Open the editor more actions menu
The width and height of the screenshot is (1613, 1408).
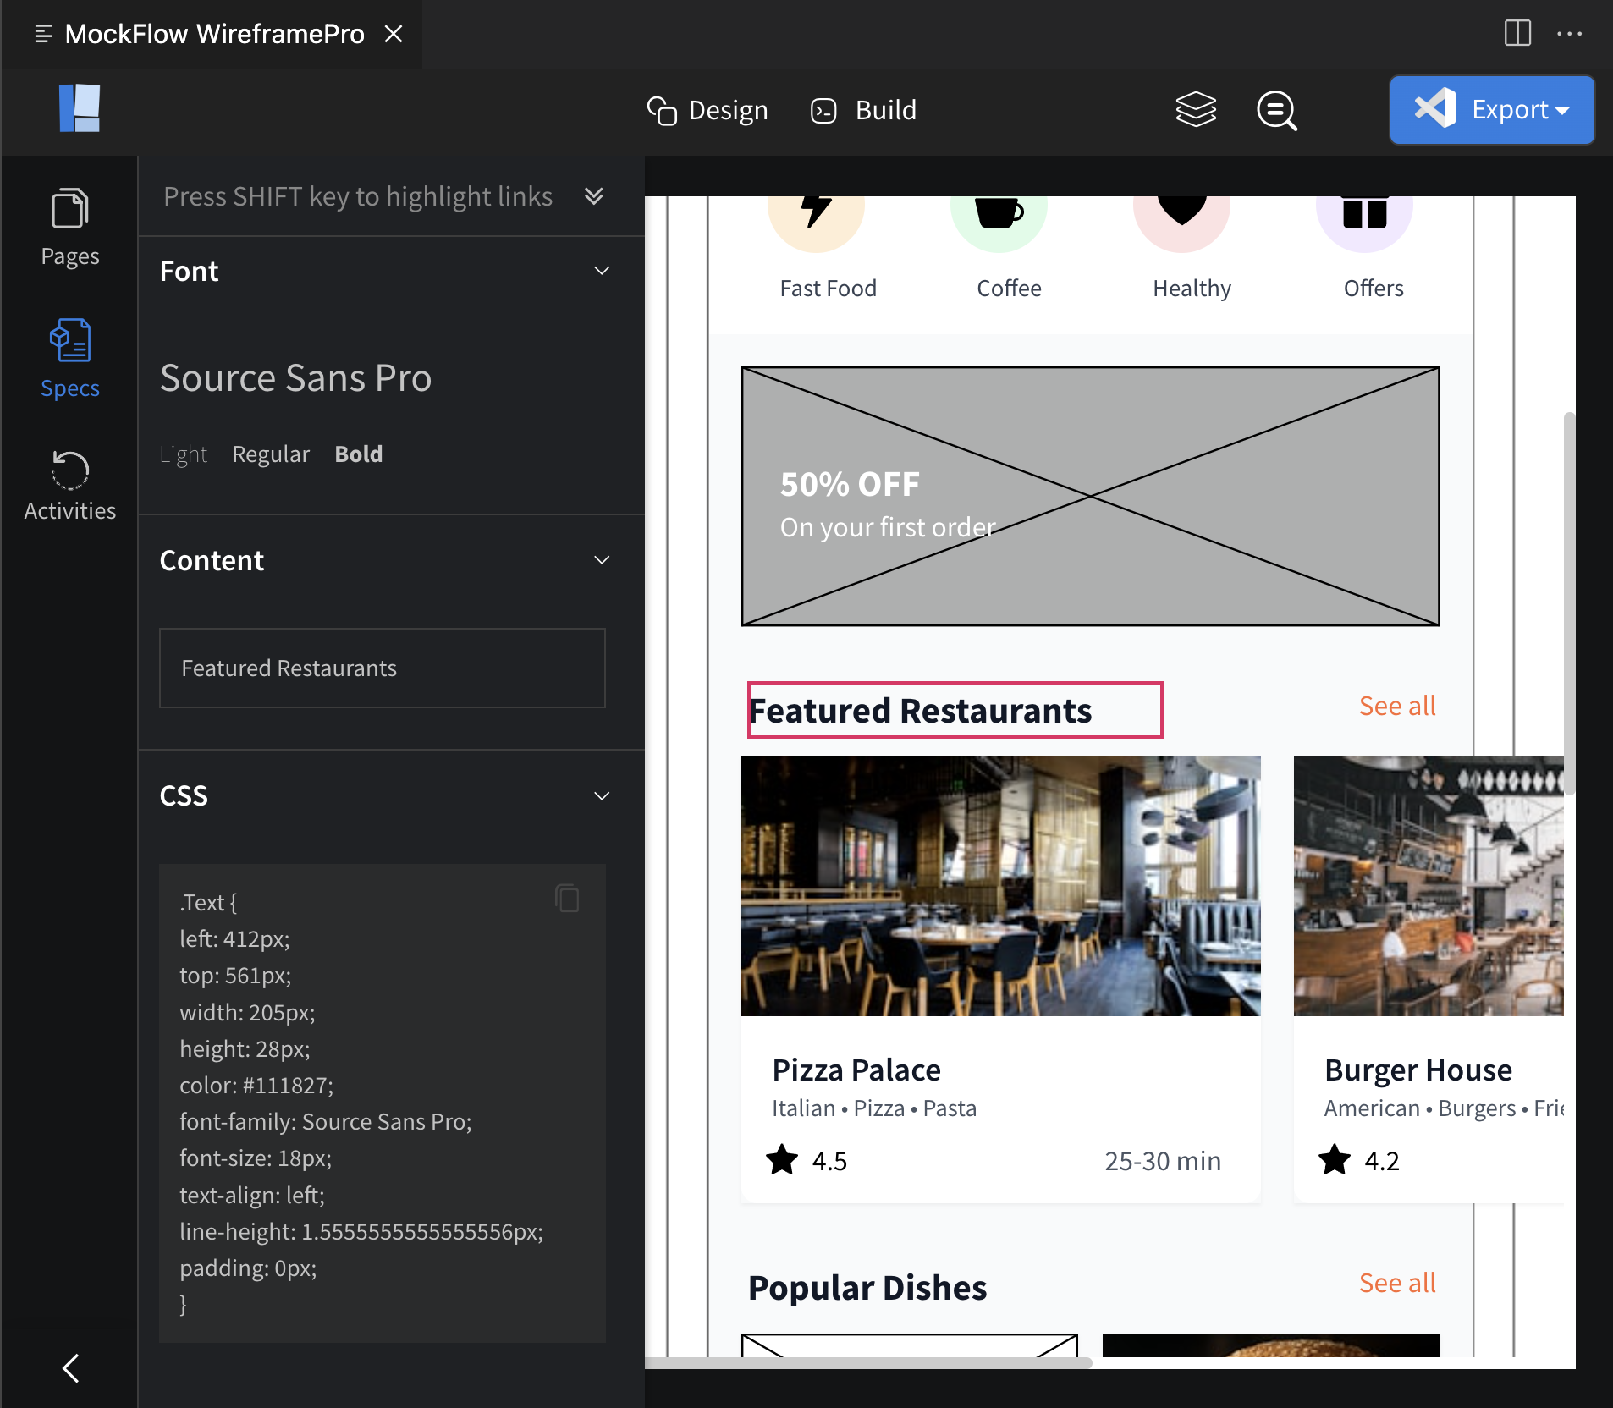tap(1570, 34)
